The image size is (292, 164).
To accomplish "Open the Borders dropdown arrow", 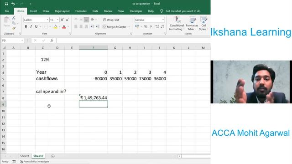I will 50,27.
